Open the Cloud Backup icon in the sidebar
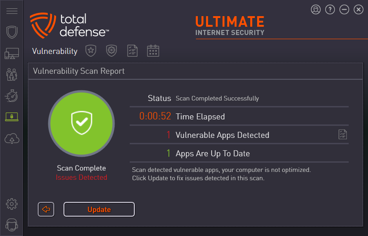368x236 pixels. pyautogui.click(x=12, y=138)
